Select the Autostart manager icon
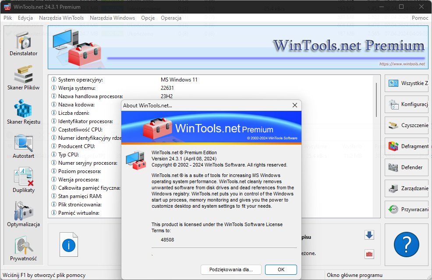432x280 pixels. 23,147
